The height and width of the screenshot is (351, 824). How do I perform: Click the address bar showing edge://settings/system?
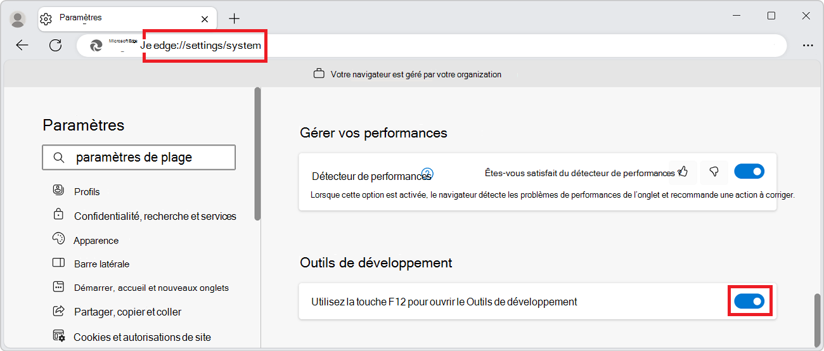click(x=431, y=46)
